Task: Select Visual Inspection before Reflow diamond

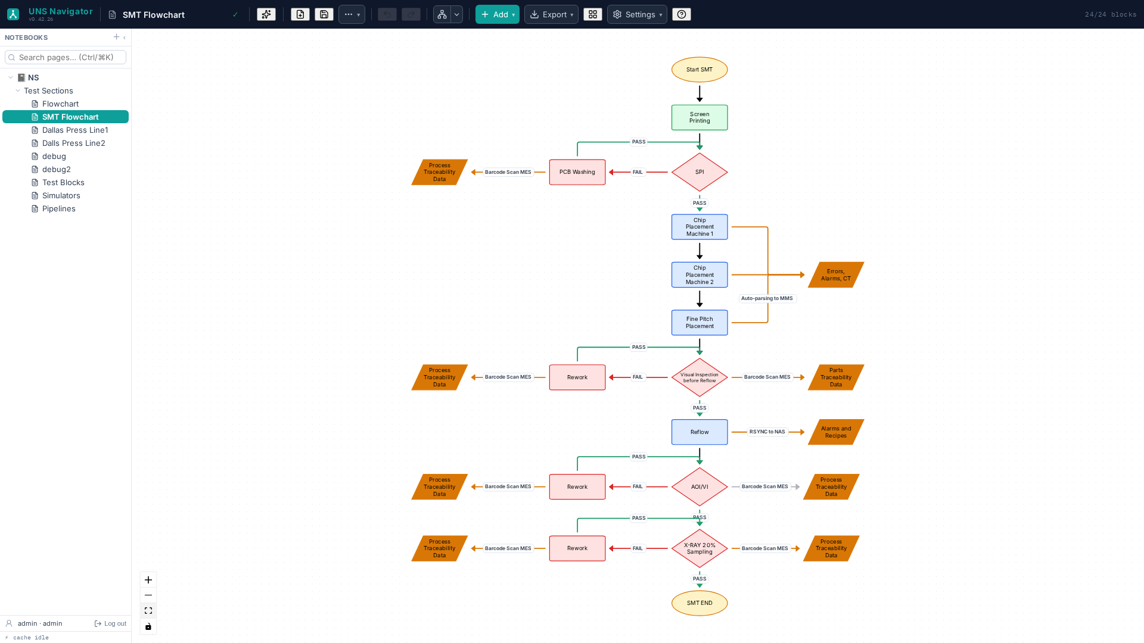Action: 700,377
